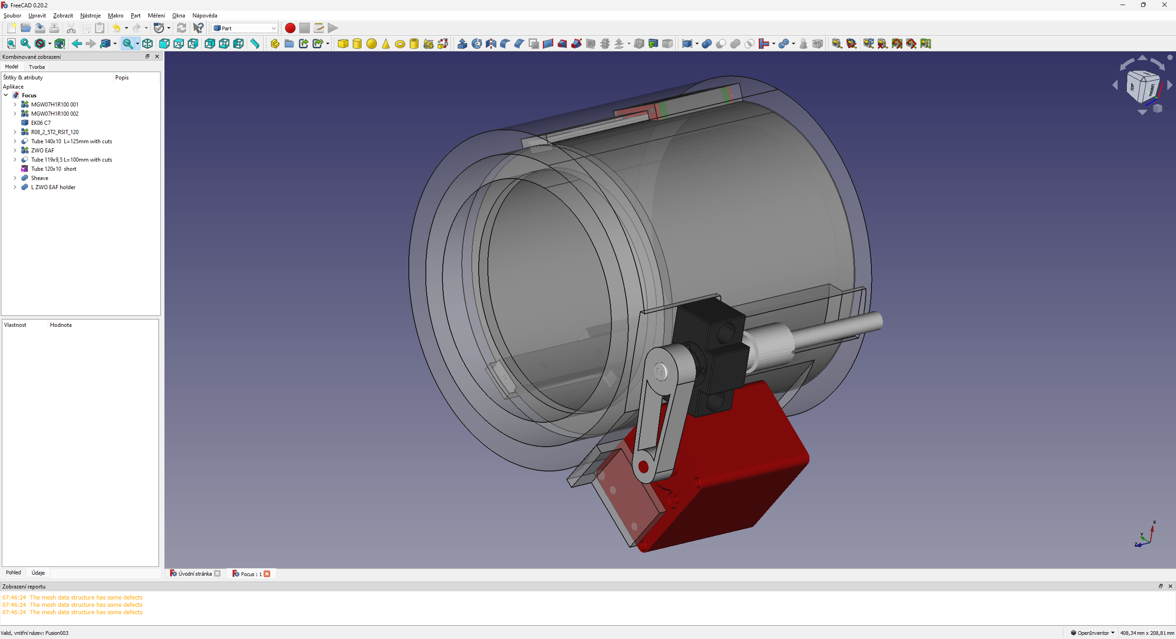Create a box primitive solid
Viewport: 1176px width, 639px height.
click(343, 44)
